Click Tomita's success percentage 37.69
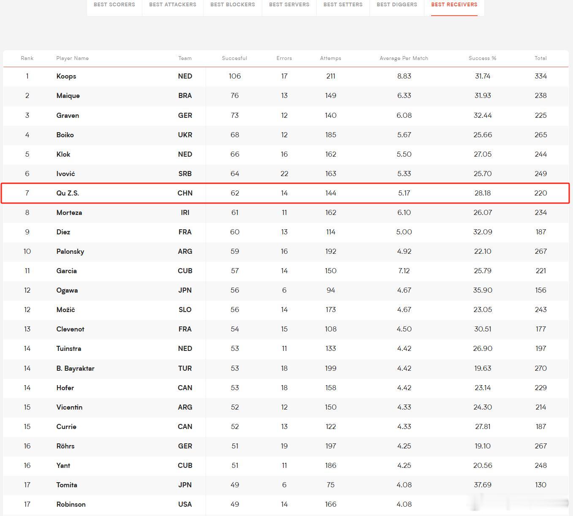Screen dimensions: 573x516 483,485
